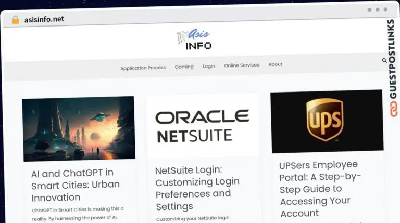The height and width of the screenshot is (223, 400).
Task: Open the Gaming menu item
Action: [184, 67]
